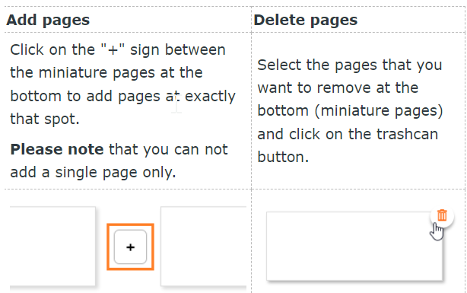Click the plus add-pages button
The height and width of the screenshot is (293, 467).
[x=131, y=247]
